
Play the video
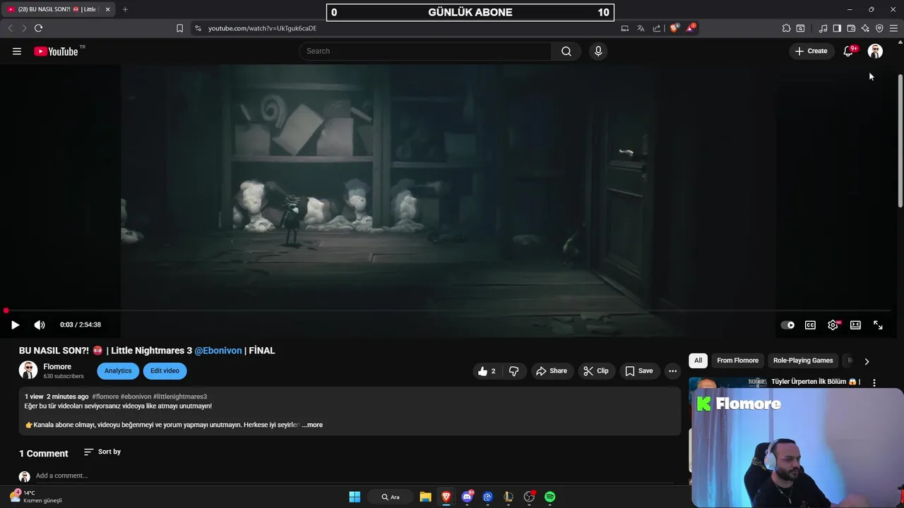[x=15, y=325]
